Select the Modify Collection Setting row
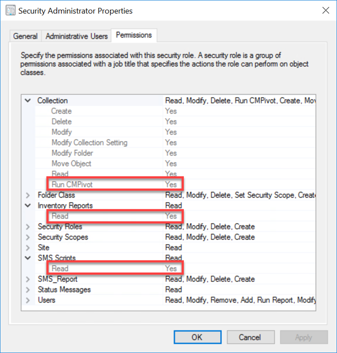337x353 pixels. 89,142
